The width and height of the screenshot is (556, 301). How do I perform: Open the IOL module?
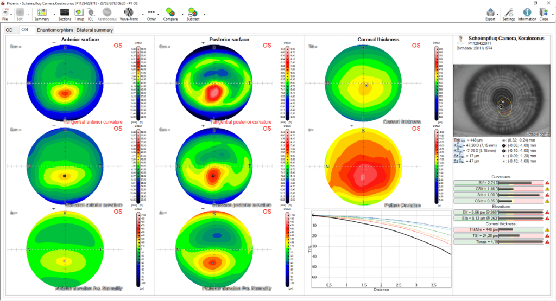pos(91,12)
